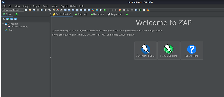Click the Import Context icon in Sites panel
Screen dimensions: 224x97
pos(11,19)
